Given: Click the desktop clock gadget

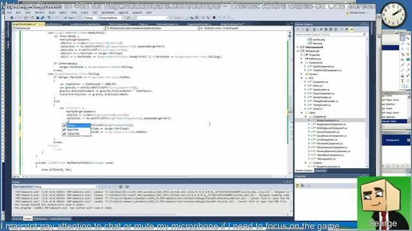Looking at the screenshot, I should pos(393,14).
